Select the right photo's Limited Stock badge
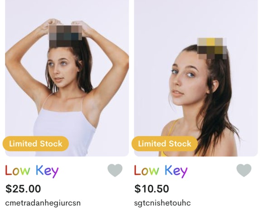Viewport: 263px width, 212px height. pos(165,144)
